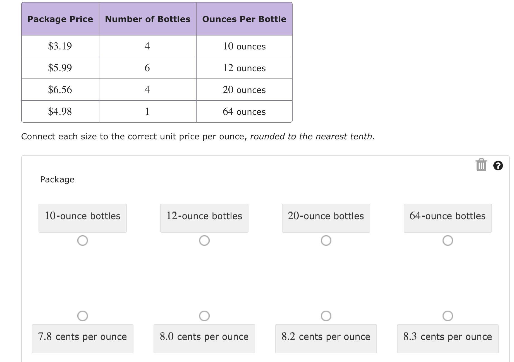Click the Package Price column header
Image resolution: width=514 pixels, height=362 pixels.
(x=60, y=19)
